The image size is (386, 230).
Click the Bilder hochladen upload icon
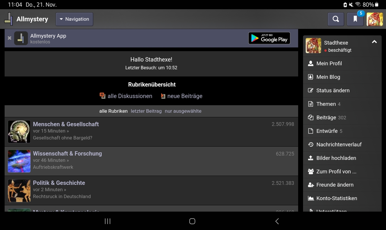click(311, 158)
